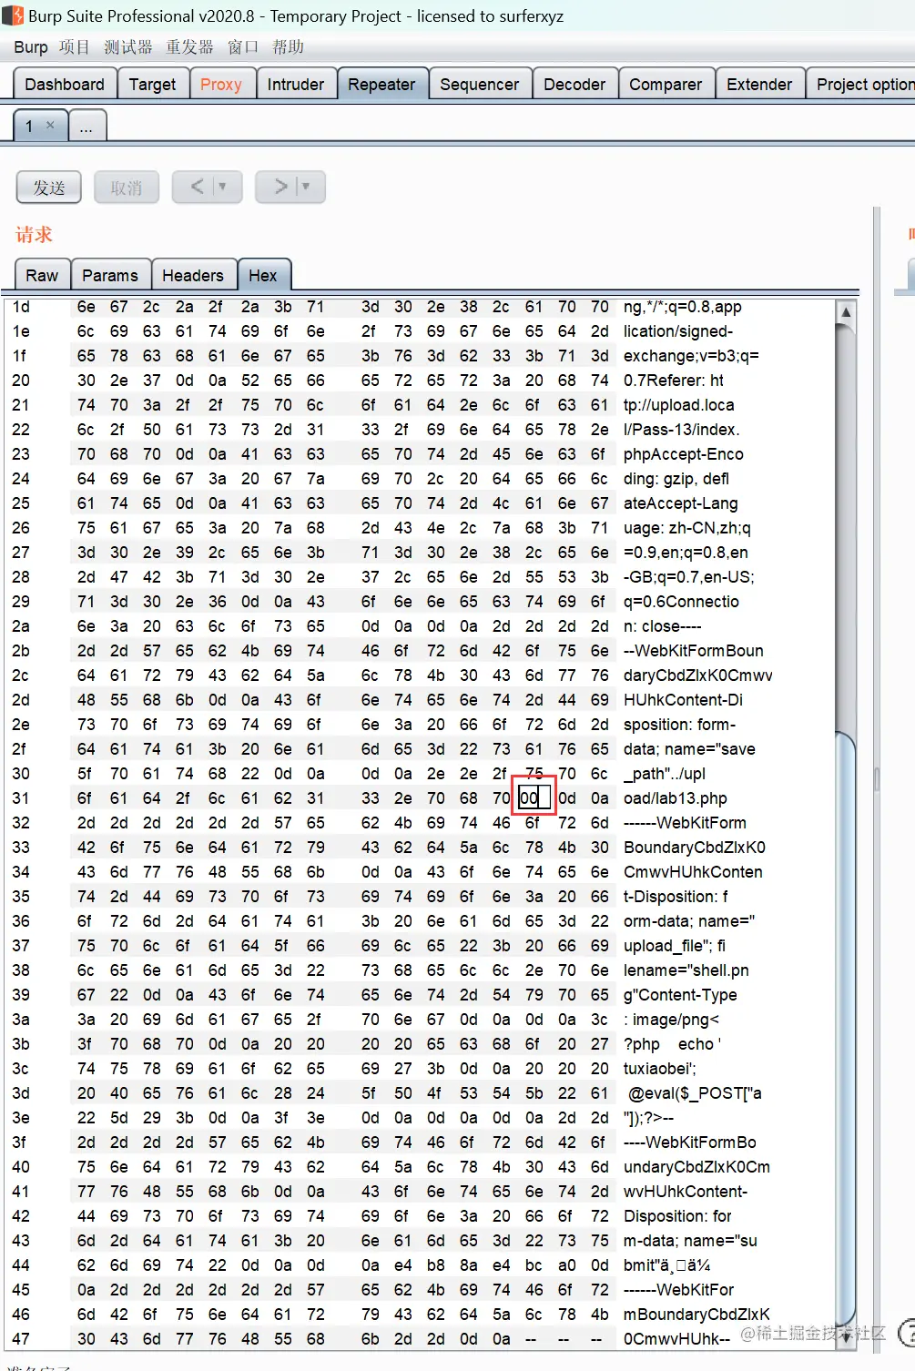Select the Hex request view tab
Viewport: 915px width, 1371px height.
pyautogui.click(x=262, y=275)
